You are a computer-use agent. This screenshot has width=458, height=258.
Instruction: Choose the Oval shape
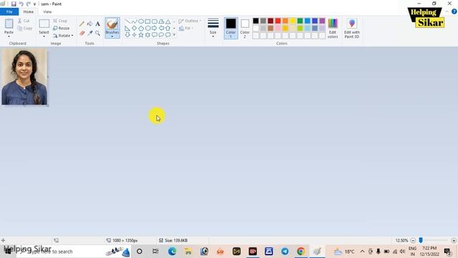(141, 21)
